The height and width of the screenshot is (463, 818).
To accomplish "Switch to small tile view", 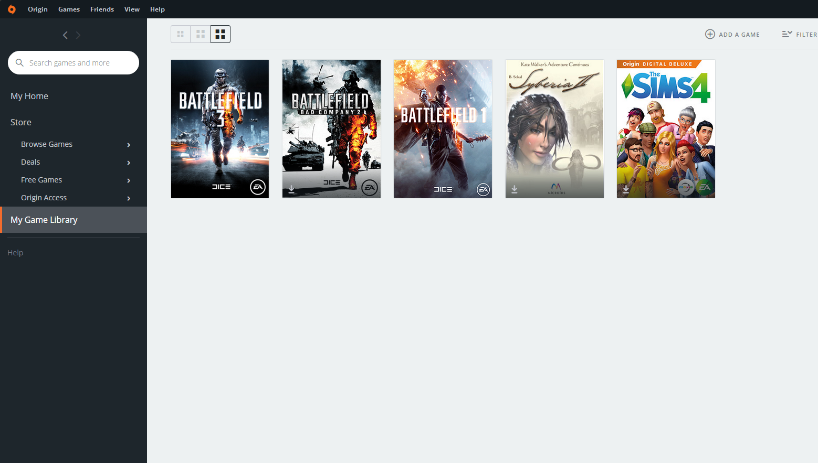I will 181,34.
